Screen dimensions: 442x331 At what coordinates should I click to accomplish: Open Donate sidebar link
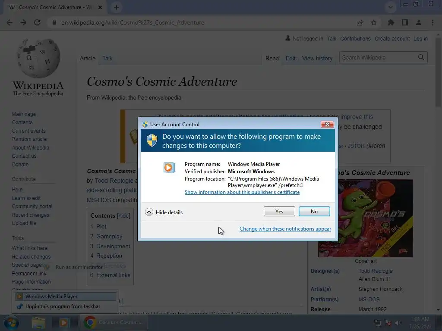point(20,164)
